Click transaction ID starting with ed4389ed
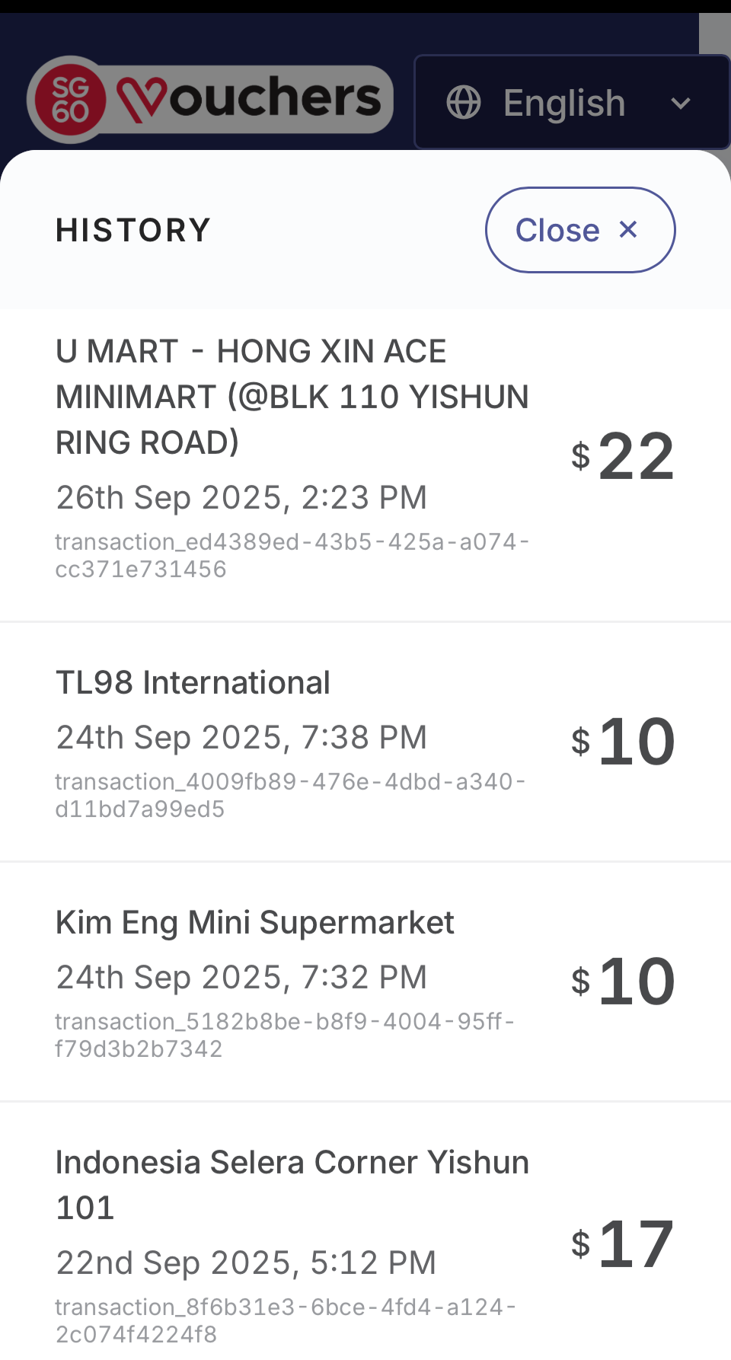Image resolution: width=731 pixels, height=1360 pixels. click(x=292, y=555)
